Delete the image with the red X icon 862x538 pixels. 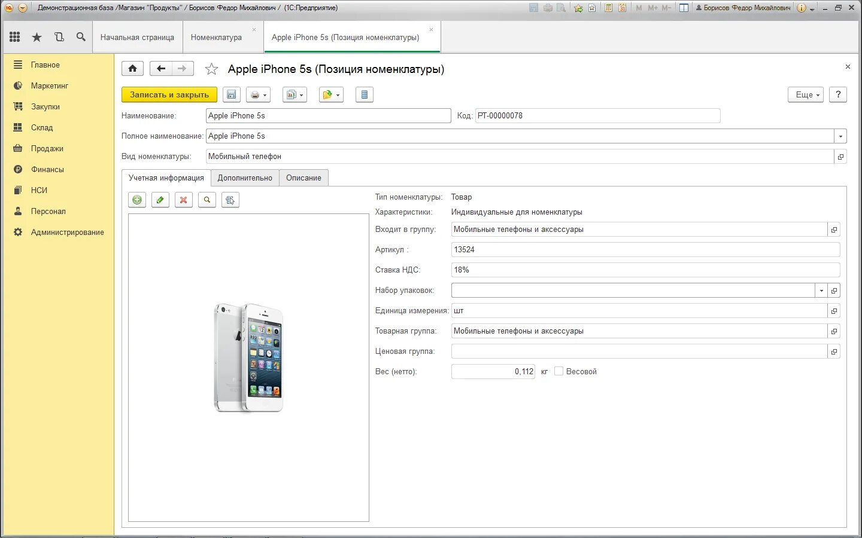184,200
